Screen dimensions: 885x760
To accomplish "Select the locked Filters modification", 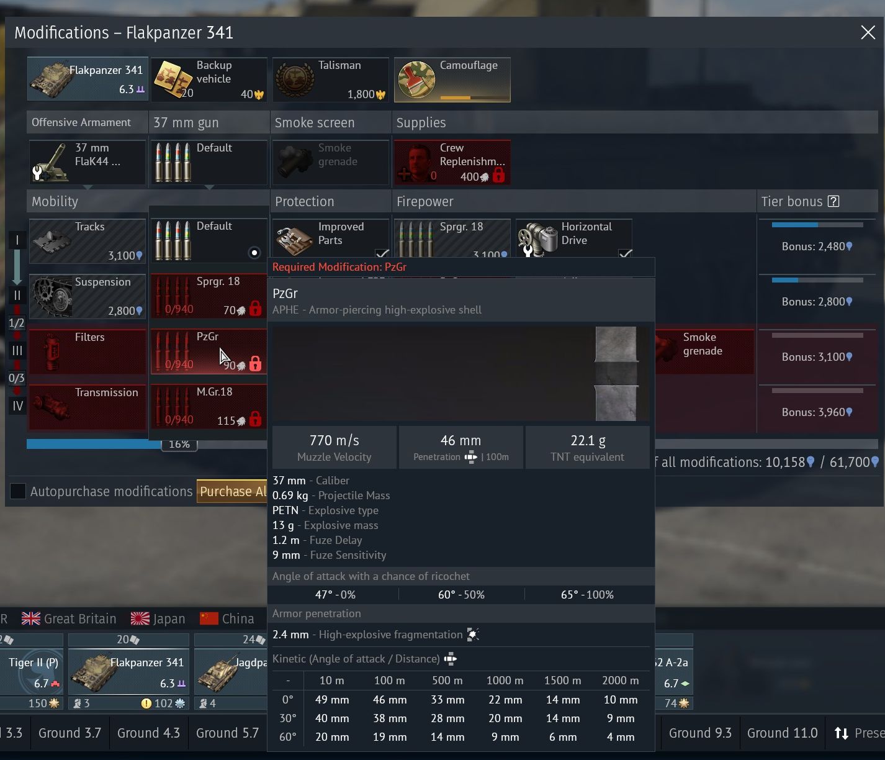I will click(x=88, y=351).
